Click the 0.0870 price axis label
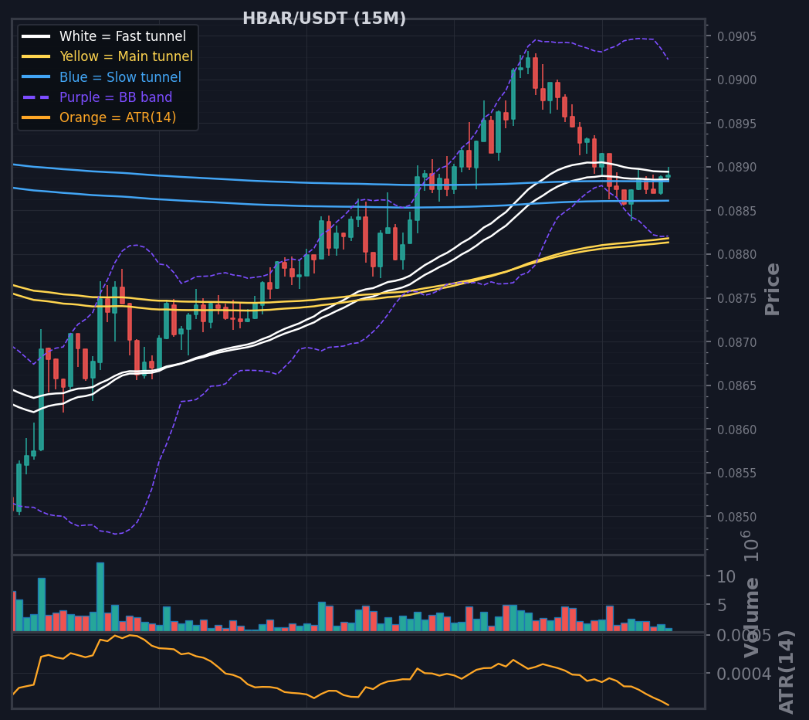This screenshot has width=809, height=720. [736, 342]
